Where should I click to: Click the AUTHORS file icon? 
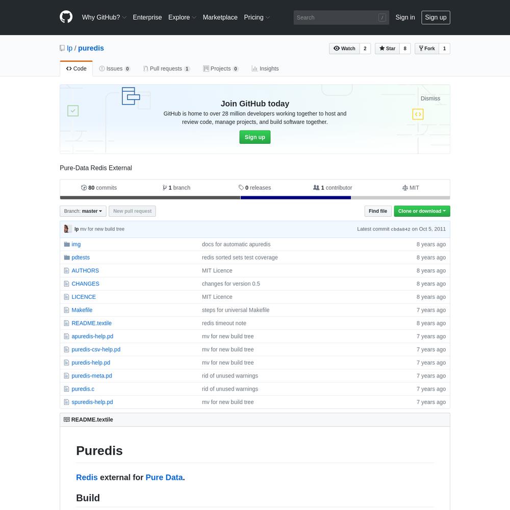pyautogui.click(x=66, y=271)
